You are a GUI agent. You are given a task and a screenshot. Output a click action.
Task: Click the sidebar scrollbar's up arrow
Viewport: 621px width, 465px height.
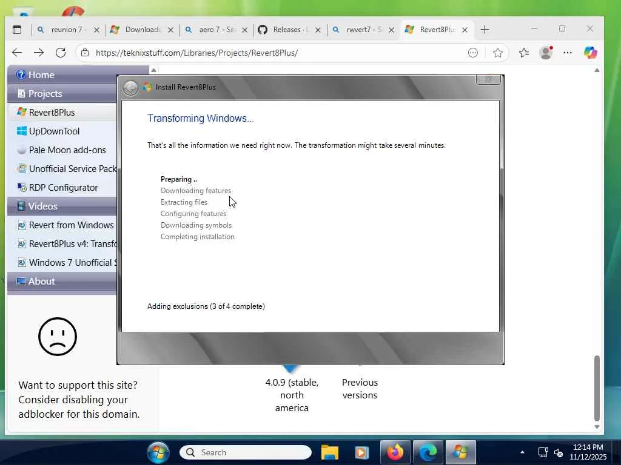click(x=153, y=70)
